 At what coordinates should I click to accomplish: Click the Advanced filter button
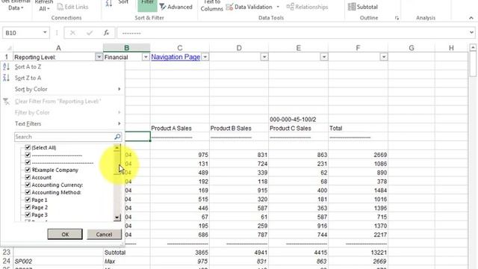(x=176, y=7)
